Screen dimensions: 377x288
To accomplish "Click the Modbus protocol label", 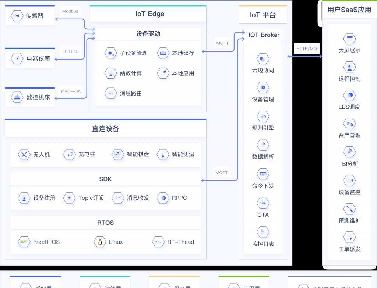I will click(x=70, y=11).
